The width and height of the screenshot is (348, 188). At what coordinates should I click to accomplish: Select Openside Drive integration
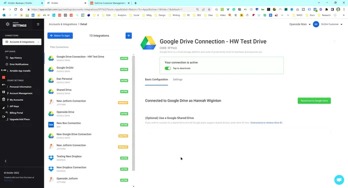click(88, 114)
